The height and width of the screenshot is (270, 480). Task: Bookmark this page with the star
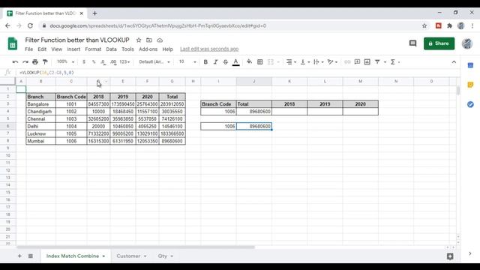[424, 26]
